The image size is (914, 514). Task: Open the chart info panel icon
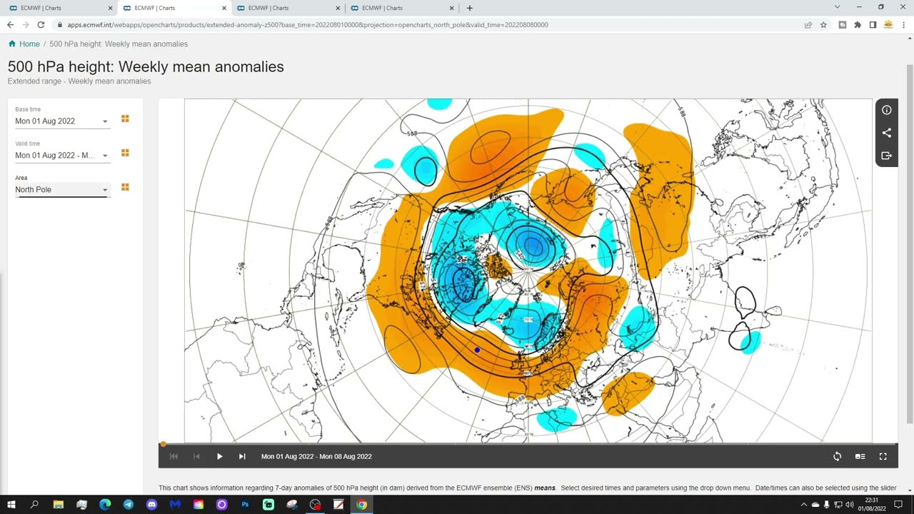click(x=886, y=110)
